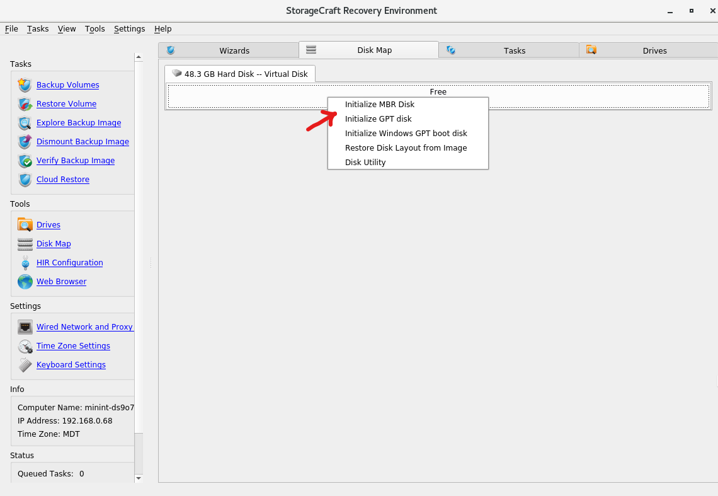The image size is (718, 496).
Task: Open Time Zone Settings
Action: point(73,346)
